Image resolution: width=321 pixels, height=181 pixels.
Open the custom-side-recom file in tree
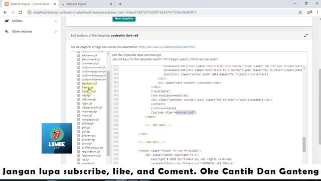click(94, 79)
